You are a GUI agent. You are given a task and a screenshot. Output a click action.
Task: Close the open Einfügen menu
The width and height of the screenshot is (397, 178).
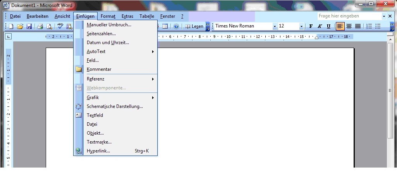click(85, 16)
